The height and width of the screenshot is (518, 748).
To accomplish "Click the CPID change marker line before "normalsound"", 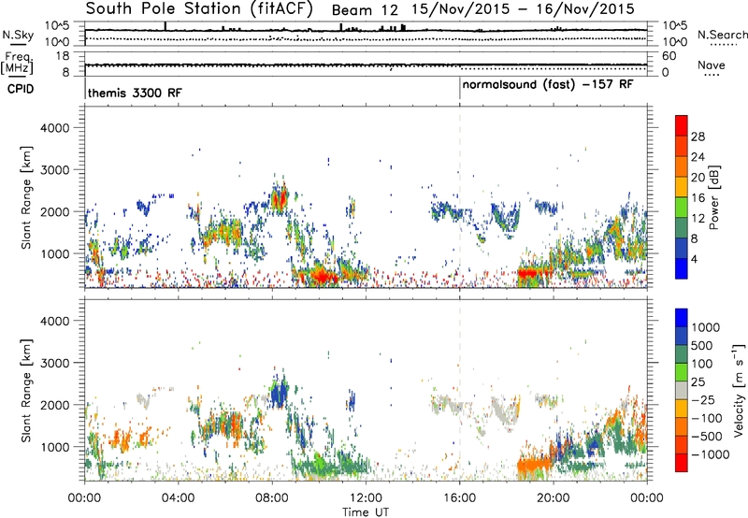I will tap(459, 89).
